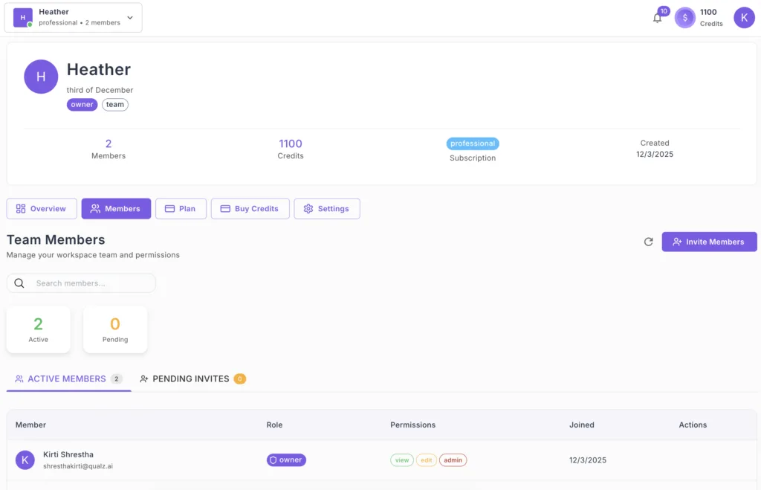Open the workspace Settings tab
The height and width of the screenshot is (490, 761).
point(326,209)
